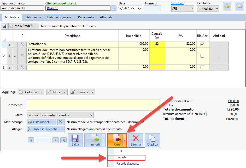246x168 pixels.
Task: Switch to the Dati cliente tab
Action: [x=33, y=17]
